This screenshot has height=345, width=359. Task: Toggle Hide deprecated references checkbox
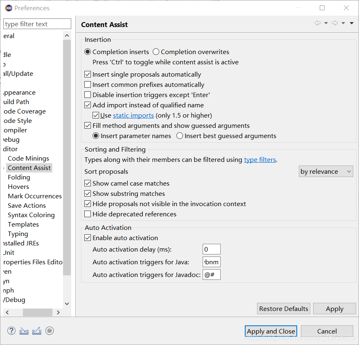coord(88,214)
